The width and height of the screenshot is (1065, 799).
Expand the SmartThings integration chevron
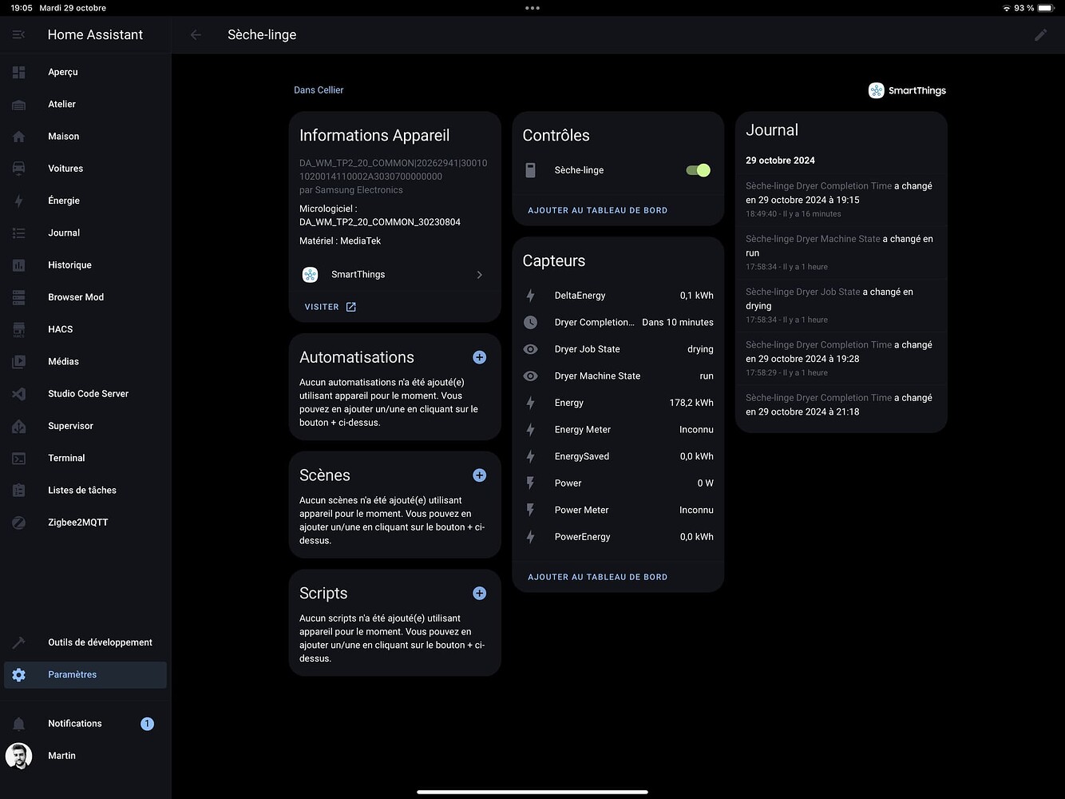[x=479, y=274]
